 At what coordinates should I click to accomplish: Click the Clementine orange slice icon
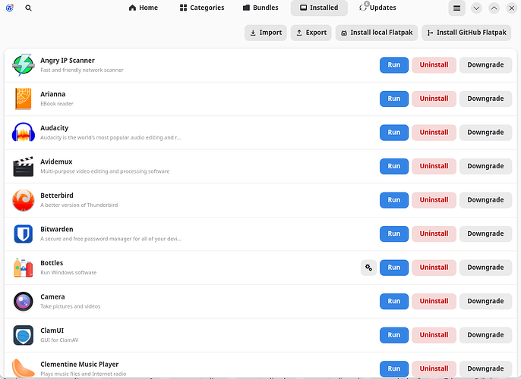point(24,368)
